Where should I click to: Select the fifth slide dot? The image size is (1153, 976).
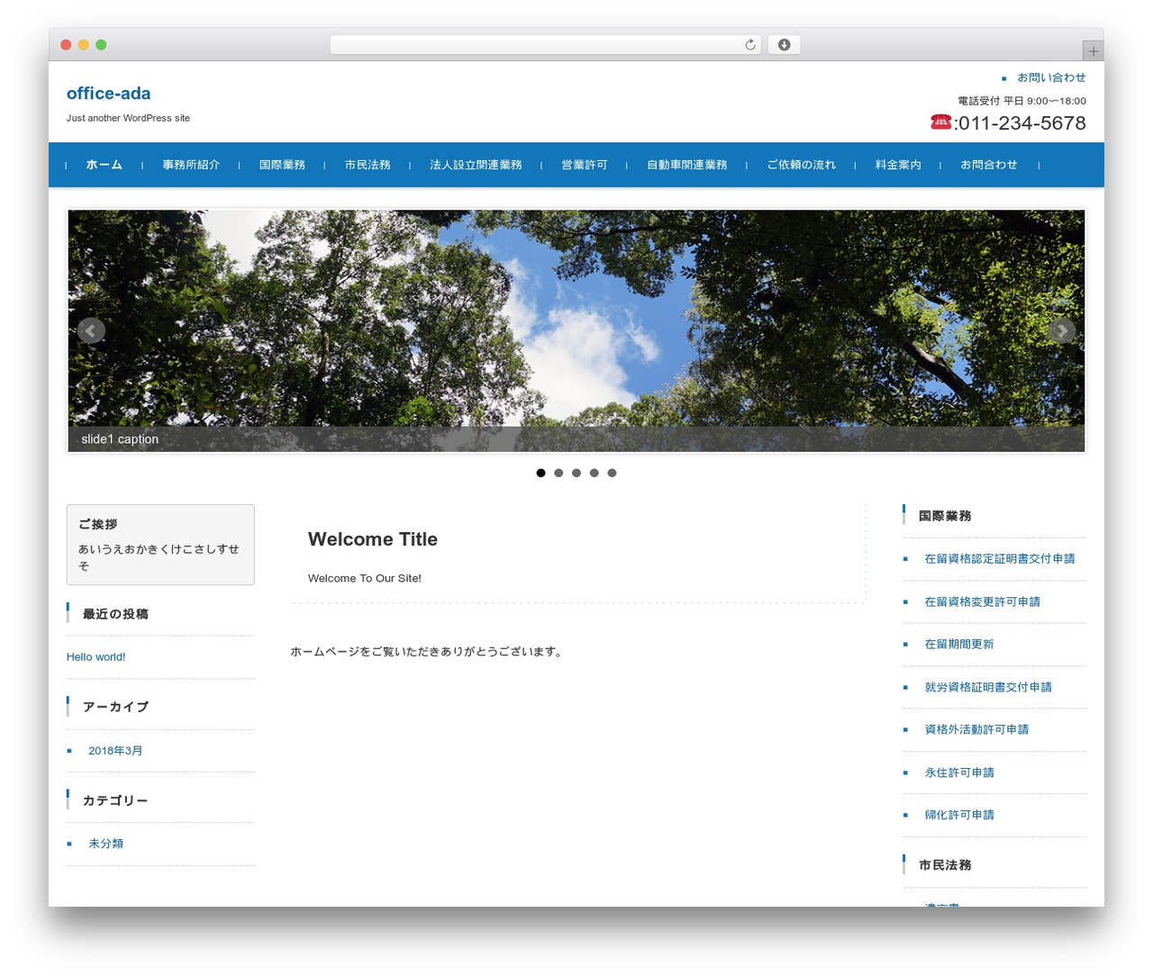click(x=612, y=473)
